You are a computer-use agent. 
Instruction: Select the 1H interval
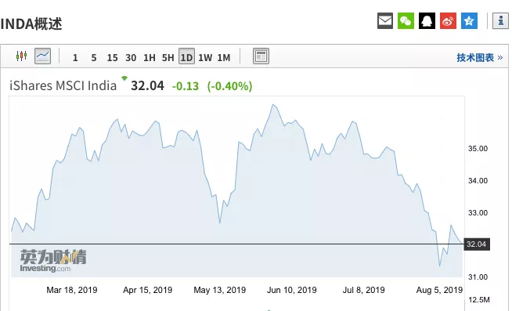[x=150, y=57]
